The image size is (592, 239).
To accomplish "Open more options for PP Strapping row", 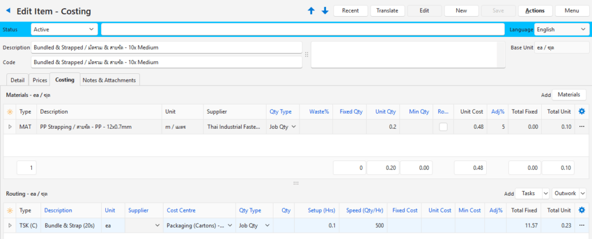I will [582, 126].
